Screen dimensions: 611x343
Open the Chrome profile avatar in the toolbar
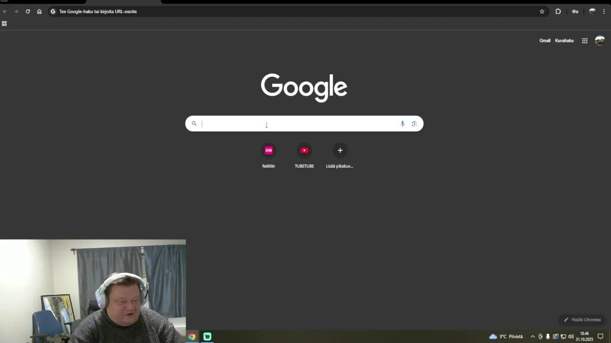[592, 11]
